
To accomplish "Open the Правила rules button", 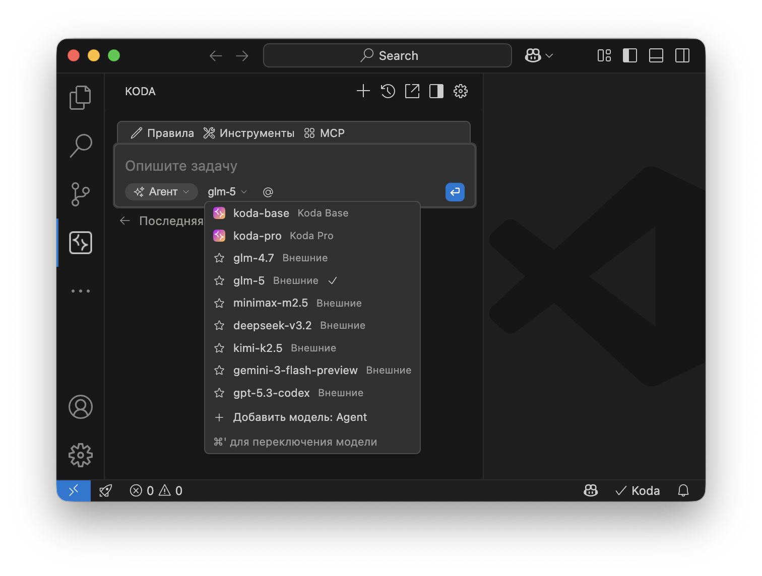I will tap(162, 133).
